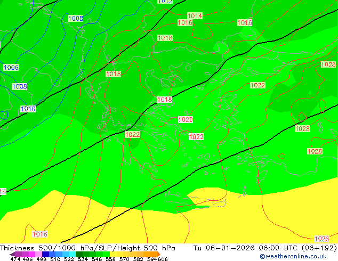Click the 534 value on the legend scale
The width and height of the screenshot is (338, 261).
pyautogui.click(x=83, y=259)
